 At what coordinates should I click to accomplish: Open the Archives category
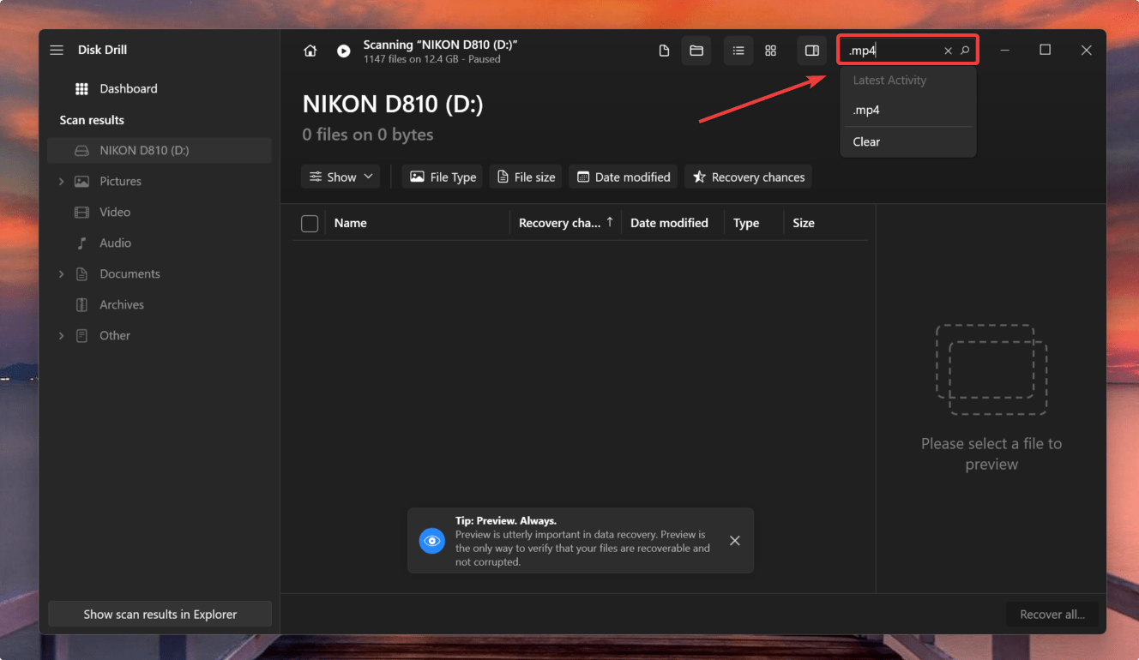122,304
